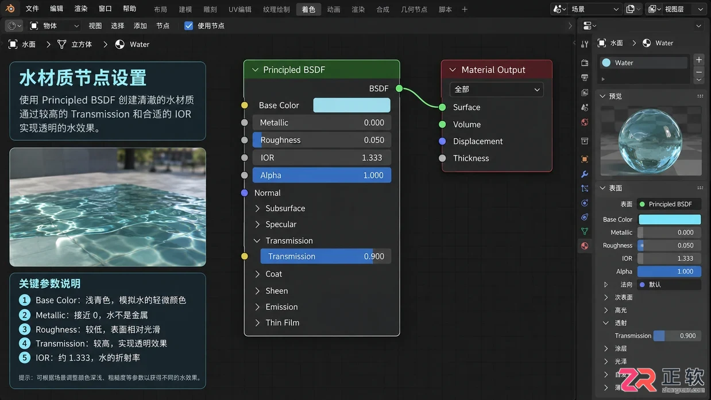The image size is (711, 400).
Task: Click the BSDF output socket
Action: (x=399, y=88)
